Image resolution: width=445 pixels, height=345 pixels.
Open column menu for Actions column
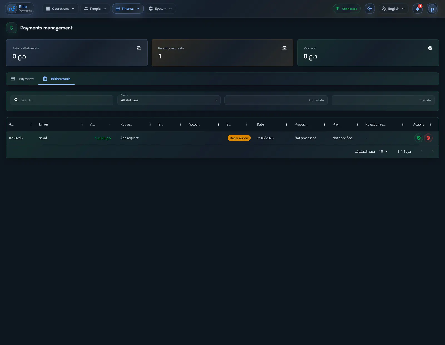(431, 124)
